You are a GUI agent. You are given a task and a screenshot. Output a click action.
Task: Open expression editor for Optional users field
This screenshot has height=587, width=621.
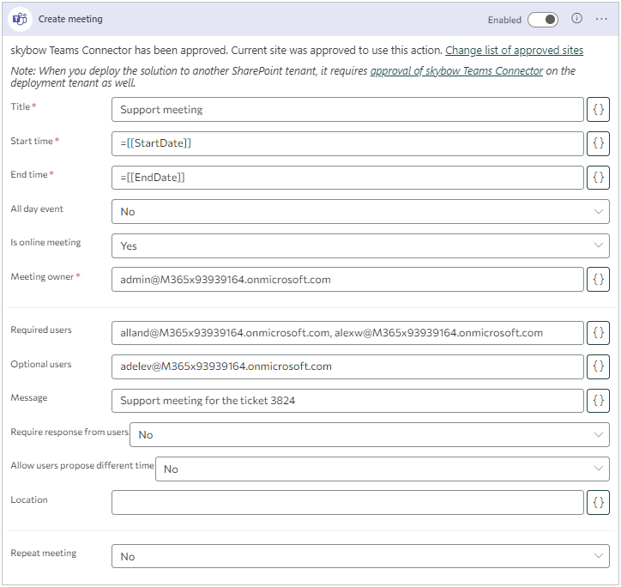[598, 366]
